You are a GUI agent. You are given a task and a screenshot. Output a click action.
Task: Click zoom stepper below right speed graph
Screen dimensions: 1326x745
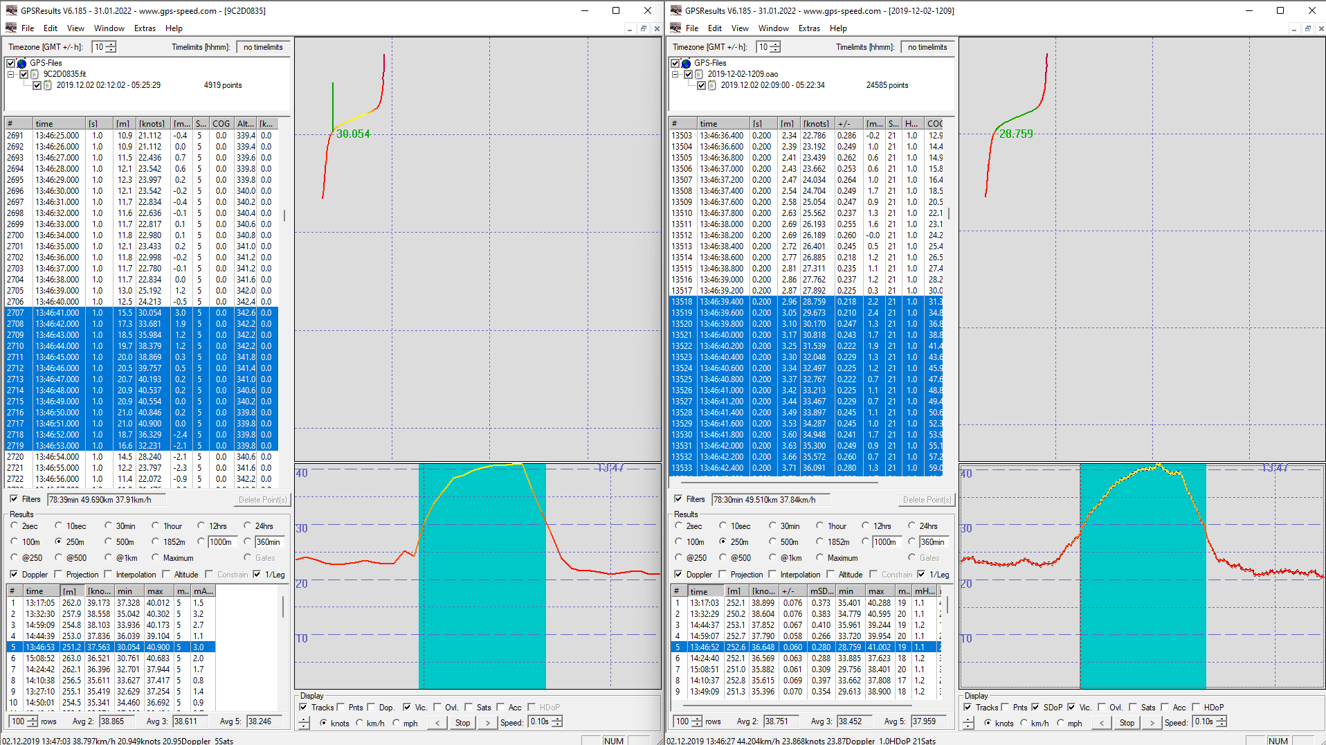click(x=968, y=722)
